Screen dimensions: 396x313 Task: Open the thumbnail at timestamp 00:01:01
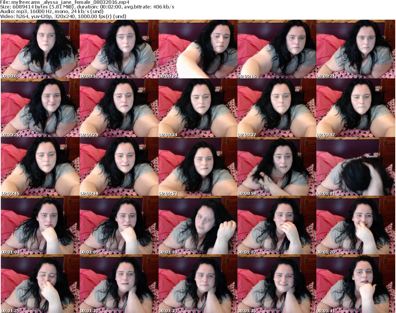tap(355, 167)
